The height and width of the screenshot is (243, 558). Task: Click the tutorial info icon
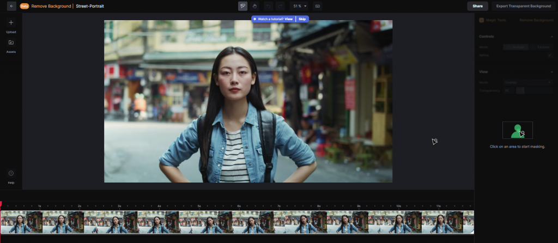click(255, 19)
